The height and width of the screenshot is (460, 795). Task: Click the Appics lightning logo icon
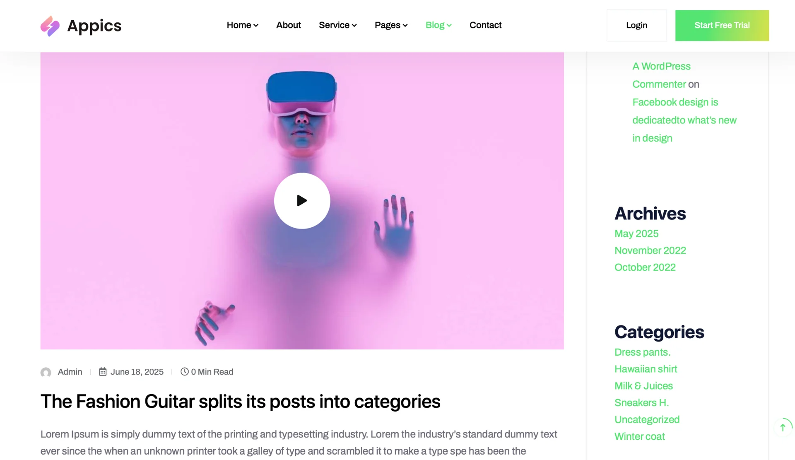[50, 26]
